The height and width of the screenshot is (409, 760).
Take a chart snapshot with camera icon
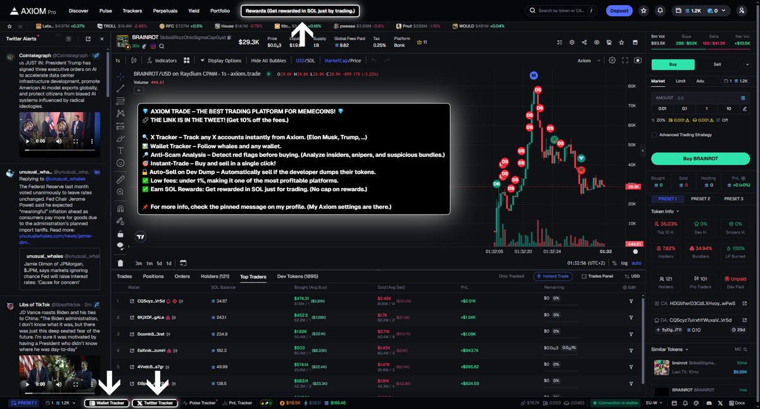coord(637,61)
